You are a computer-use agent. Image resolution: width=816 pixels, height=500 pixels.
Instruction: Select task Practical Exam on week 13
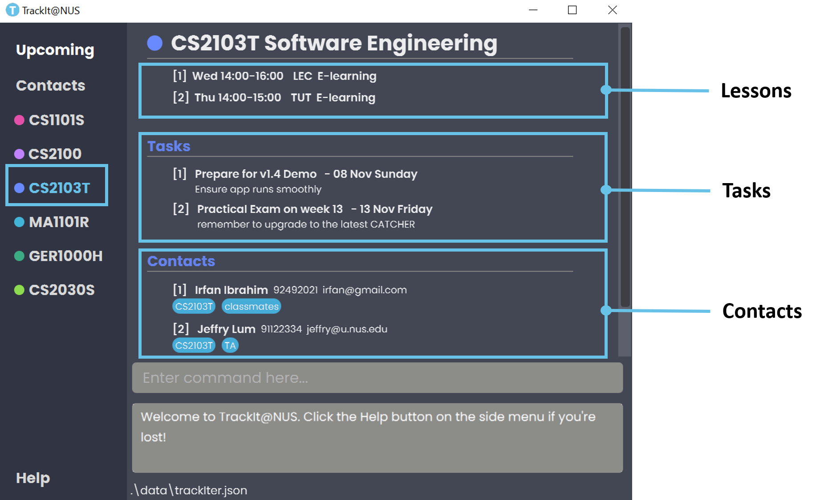coord(270,209)
